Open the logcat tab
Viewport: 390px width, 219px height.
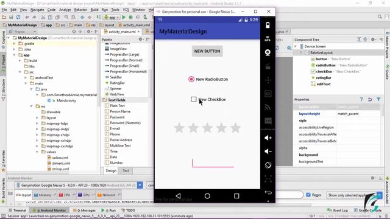point(24,195)
